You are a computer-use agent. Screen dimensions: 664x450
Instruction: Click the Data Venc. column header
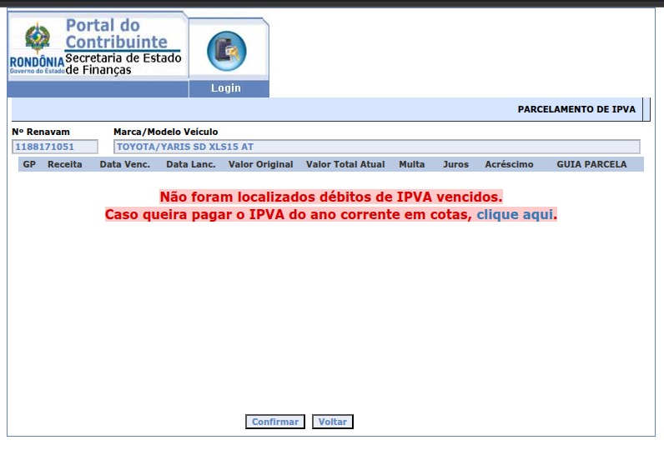[124, 165]
